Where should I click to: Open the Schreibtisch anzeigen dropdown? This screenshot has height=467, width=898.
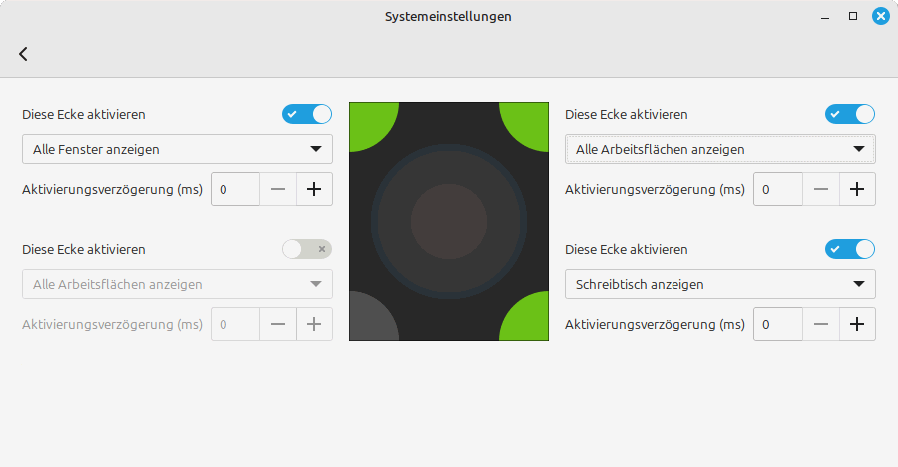[x=720, y=284]
